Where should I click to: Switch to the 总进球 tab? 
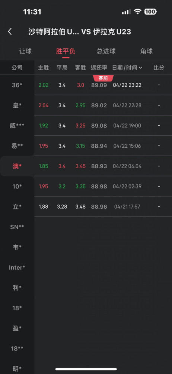[x=106, y=51]
